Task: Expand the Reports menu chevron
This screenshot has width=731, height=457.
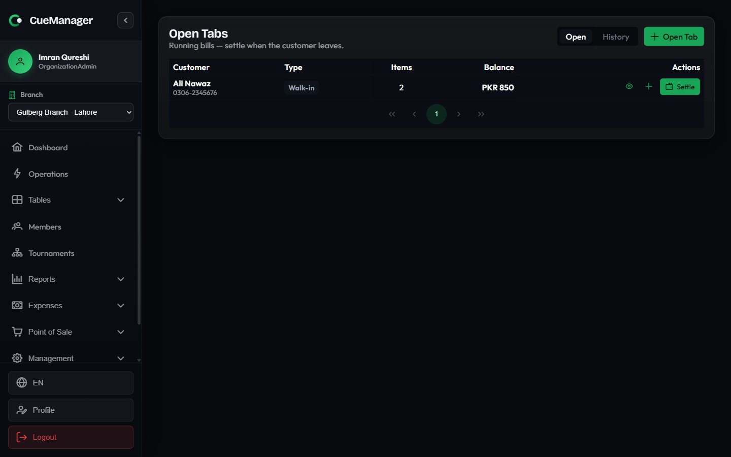Action: [121, 279]
